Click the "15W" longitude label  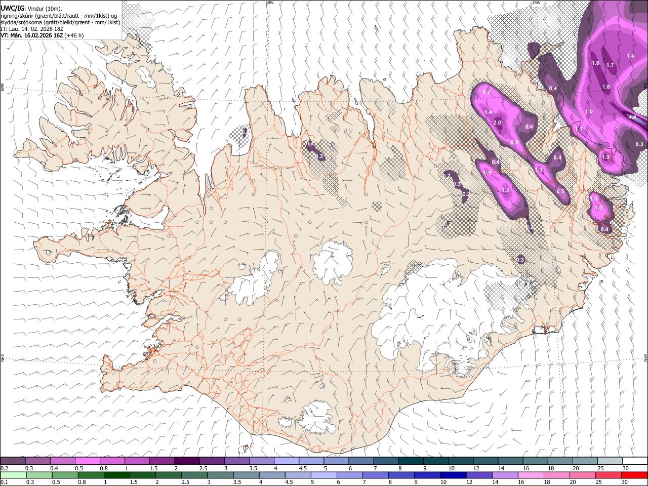click(536, 3)
